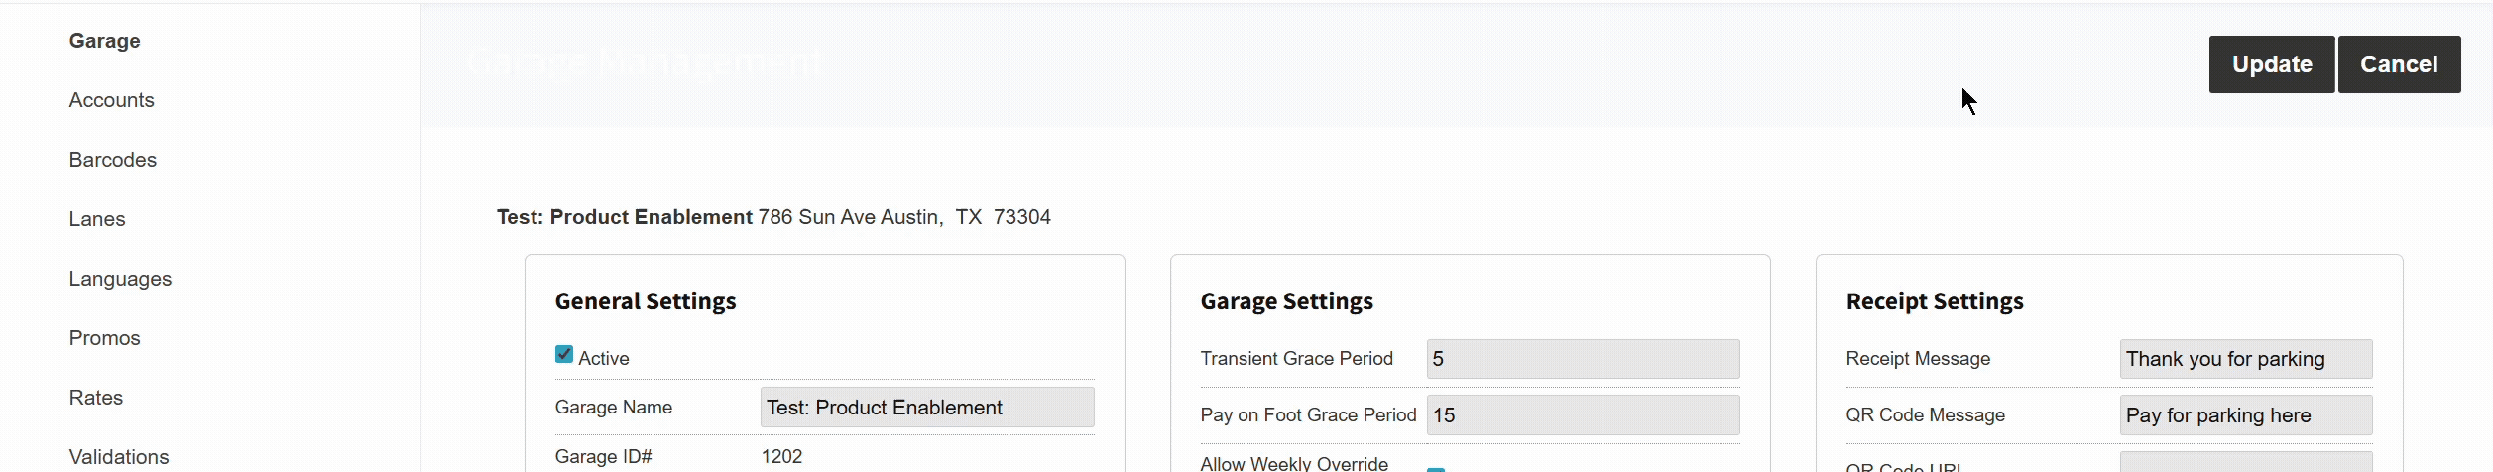2493x472 pixels.
Task: Go to Accounts in the sidebar
Action: click(x=111, y=100)
